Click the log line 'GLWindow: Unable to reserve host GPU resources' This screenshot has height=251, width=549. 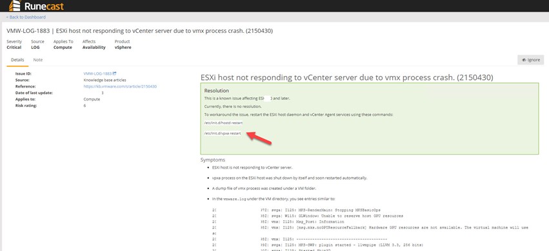tap(350, 216)
